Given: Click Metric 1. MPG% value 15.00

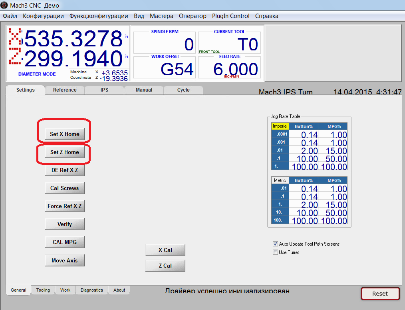Looking at the screenshot, I should [x=333, y=204].
